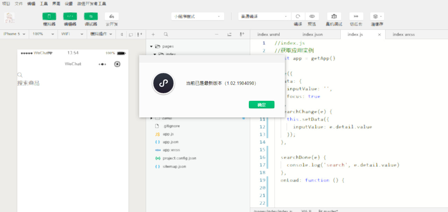
Task: Switch to the index.wxss tab
Action: (404, 35)
